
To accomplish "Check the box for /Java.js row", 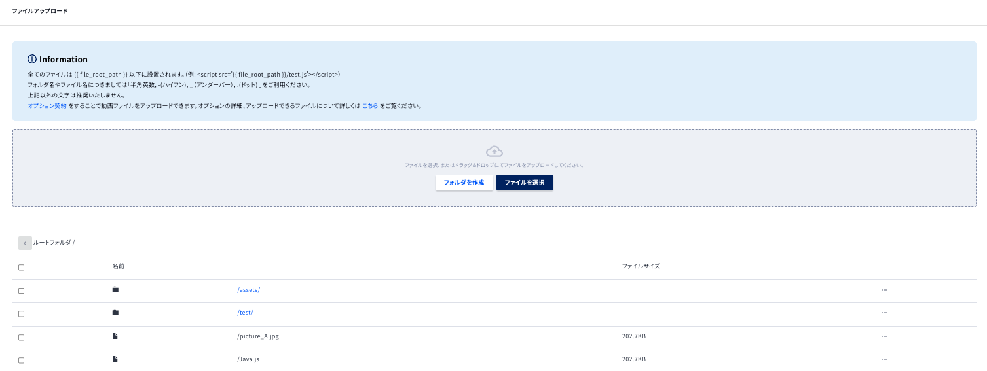I will (x=22, y=361).
